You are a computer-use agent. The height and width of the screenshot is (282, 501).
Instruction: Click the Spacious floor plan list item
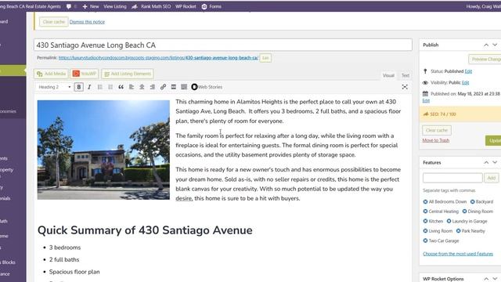(74, 272)
